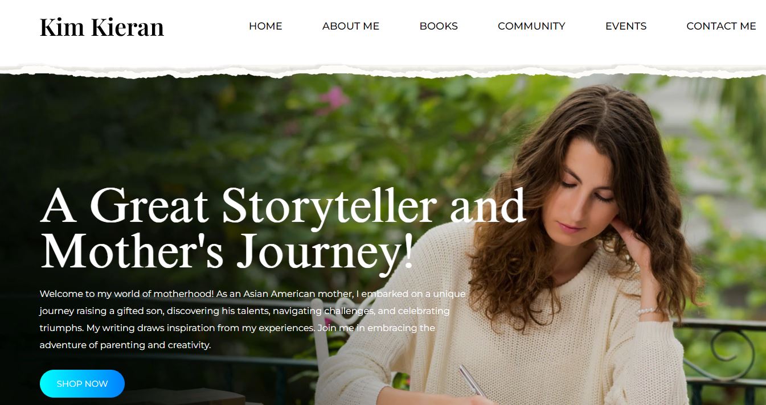The width and height of the screenshot is (766, 405).
Task: Click the hero heading 'A Great Storyteller and'
Action: click(x=283, y=205)
